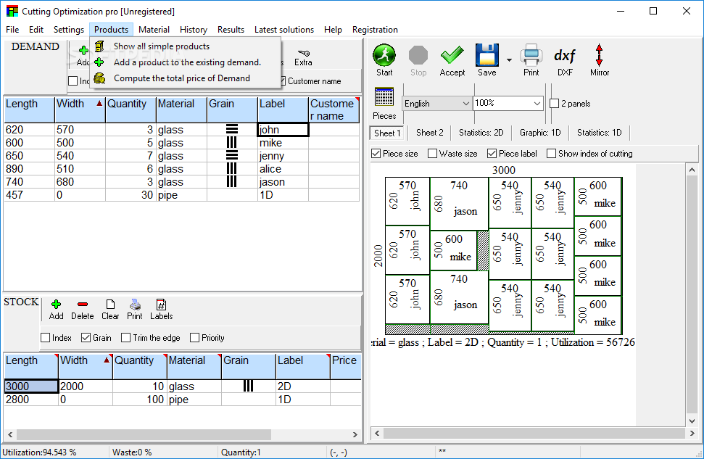Click the stock Price column header
The height and width of the screenshot is (459, 704).
click(x=346, y=366)
